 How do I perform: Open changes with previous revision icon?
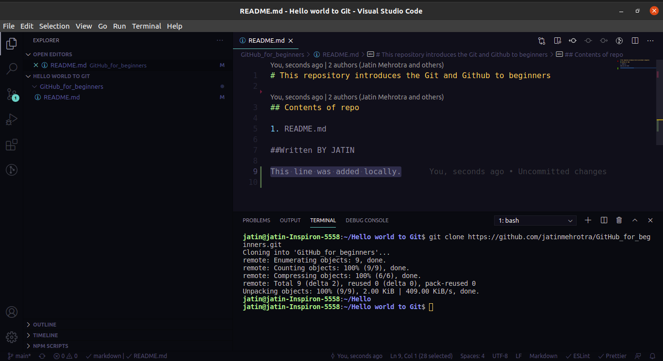[573, 41]
